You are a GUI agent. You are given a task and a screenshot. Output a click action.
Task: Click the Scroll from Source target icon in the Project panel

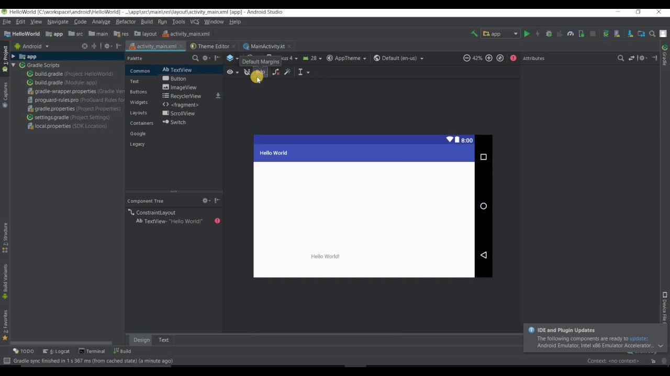click(x=84, y=46)
